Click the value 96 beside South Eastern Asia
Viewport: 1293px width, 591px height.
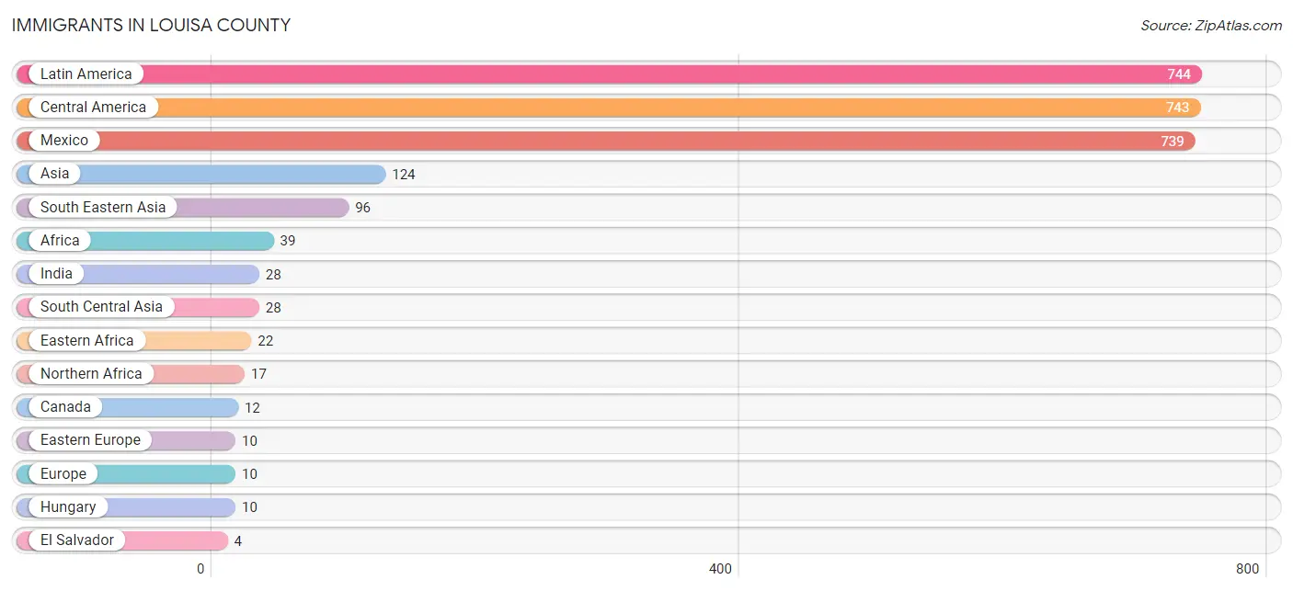tap(363, 208)
